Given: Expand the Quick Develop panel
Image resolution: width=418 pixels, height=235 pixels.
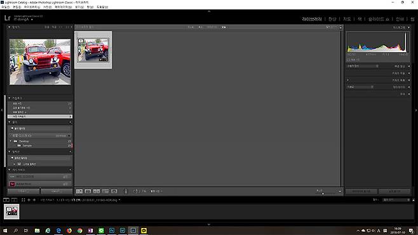Looking at the screenshot, I should (409, 66).
